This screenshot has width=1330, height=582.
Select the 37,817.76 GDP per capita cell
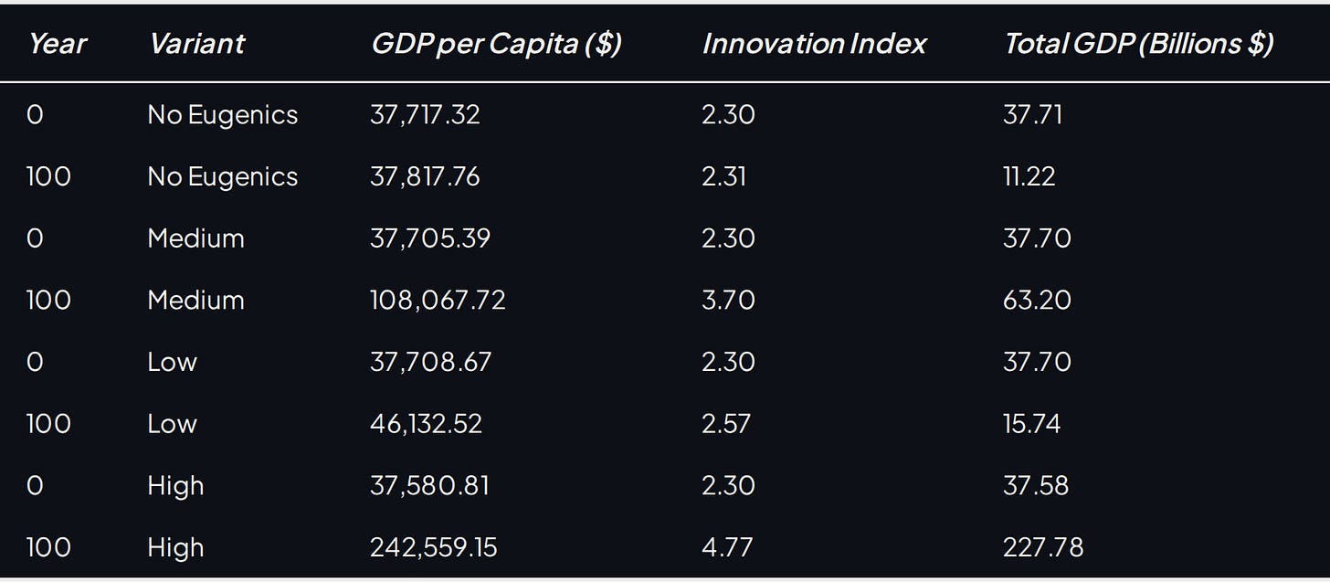[425, 176]
